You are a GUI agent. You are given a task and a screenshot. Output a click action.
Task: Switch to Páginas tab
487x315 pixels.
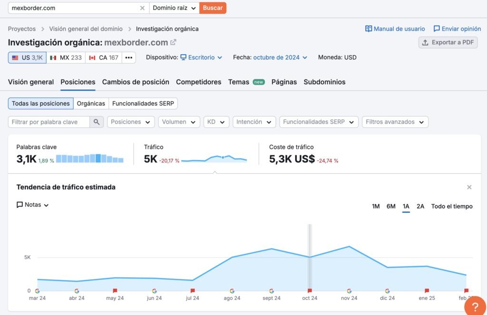(x=284, y=82)
